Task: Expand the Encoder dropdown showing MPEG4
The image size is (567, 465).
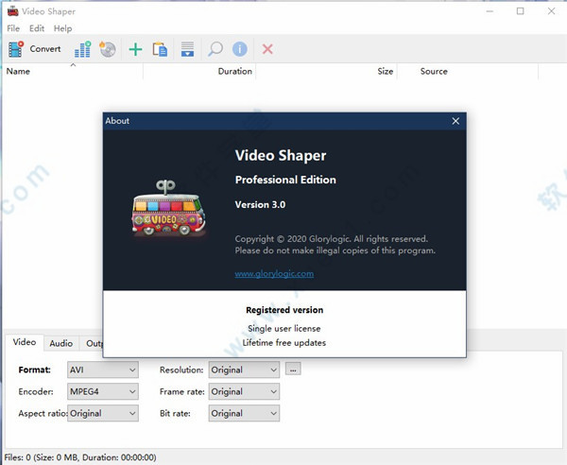Action: pos(103,391)
